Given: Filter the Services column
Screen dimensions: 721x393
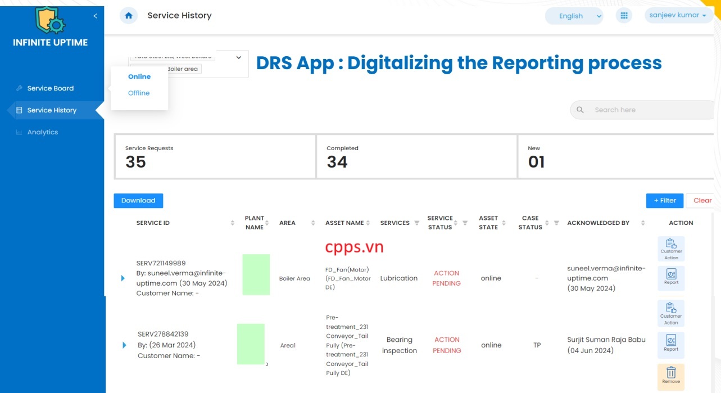Looking at the screenshot, I should pyautogui.click(x=416, y=223).
